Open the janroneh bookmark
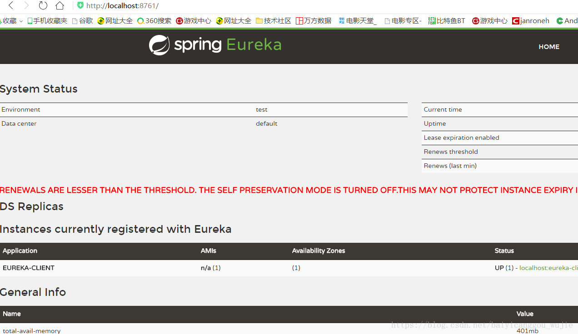Viewport: 578px width, 334px height. pos(531,21)
